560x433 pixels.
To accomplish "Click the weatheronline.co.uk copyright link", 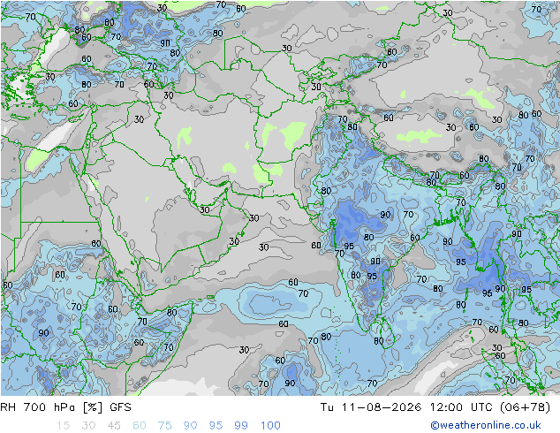I will (486, 425).
